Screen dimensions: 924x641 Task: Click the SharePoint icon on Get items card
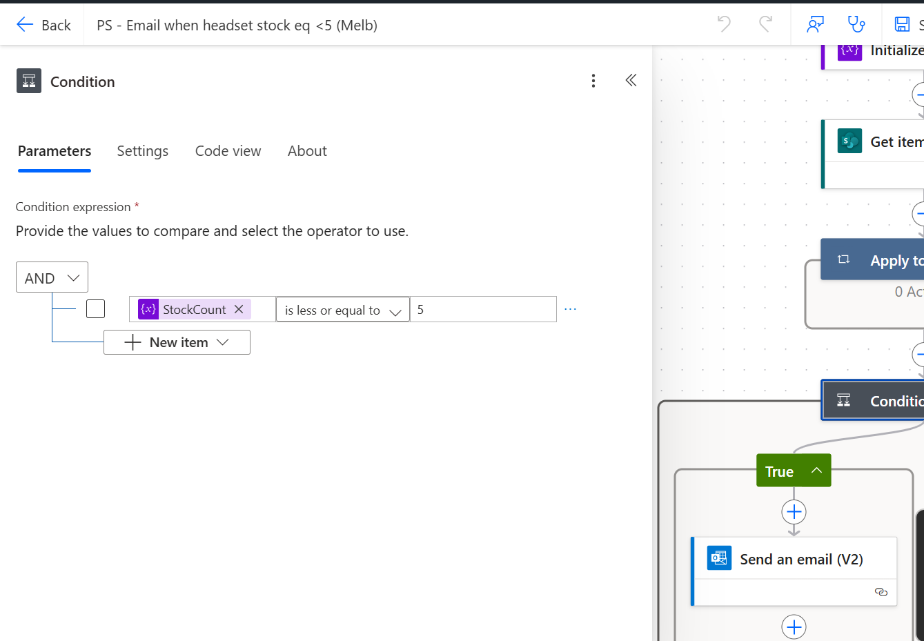pyautogui.click(x=849, y=141)
